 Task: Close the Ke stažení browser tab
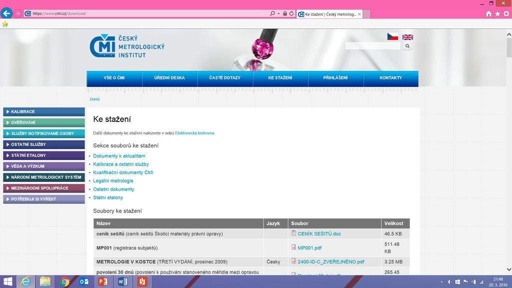359,14
